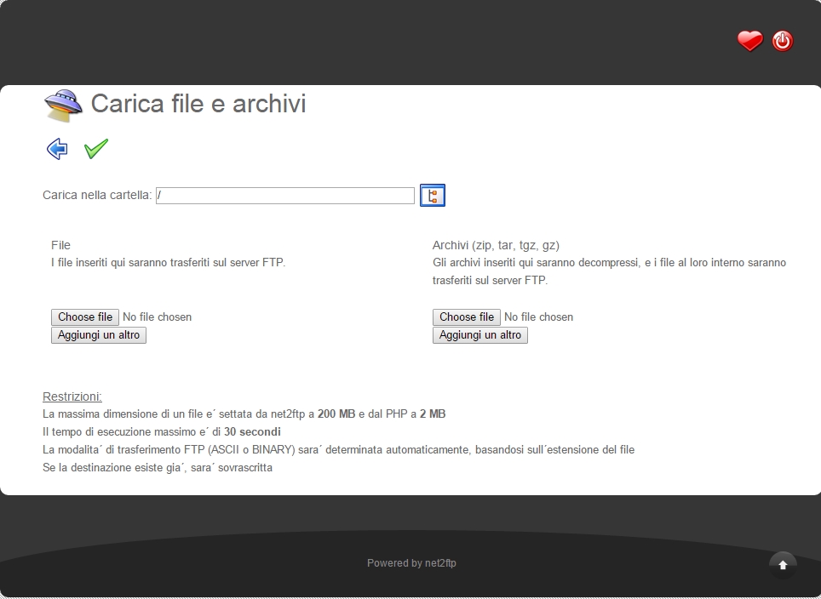Screen dimensions: 821x599
Task: Click the 'Carica nella cartella:' label
Action: [97, 195]
